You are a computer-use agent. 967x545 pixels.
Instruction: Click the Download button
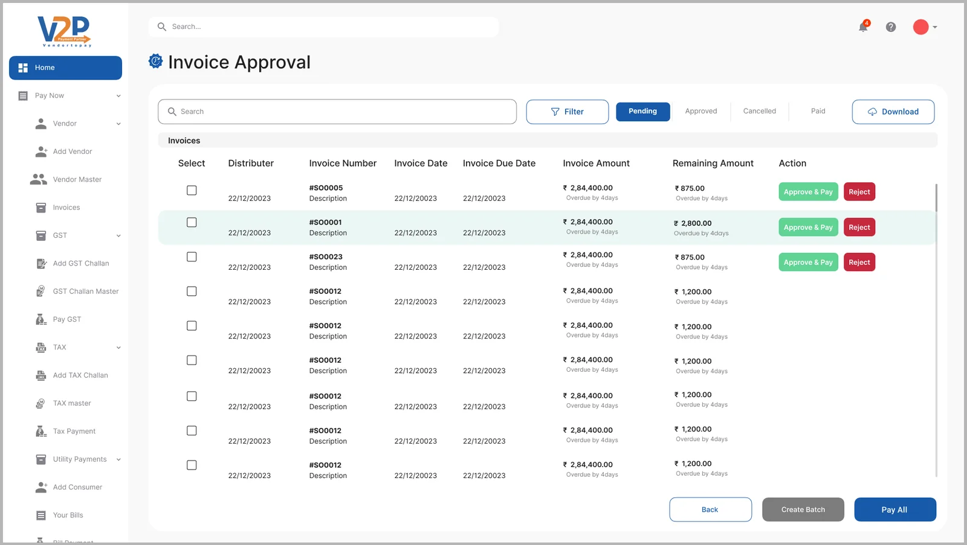(x=893, y=112)
